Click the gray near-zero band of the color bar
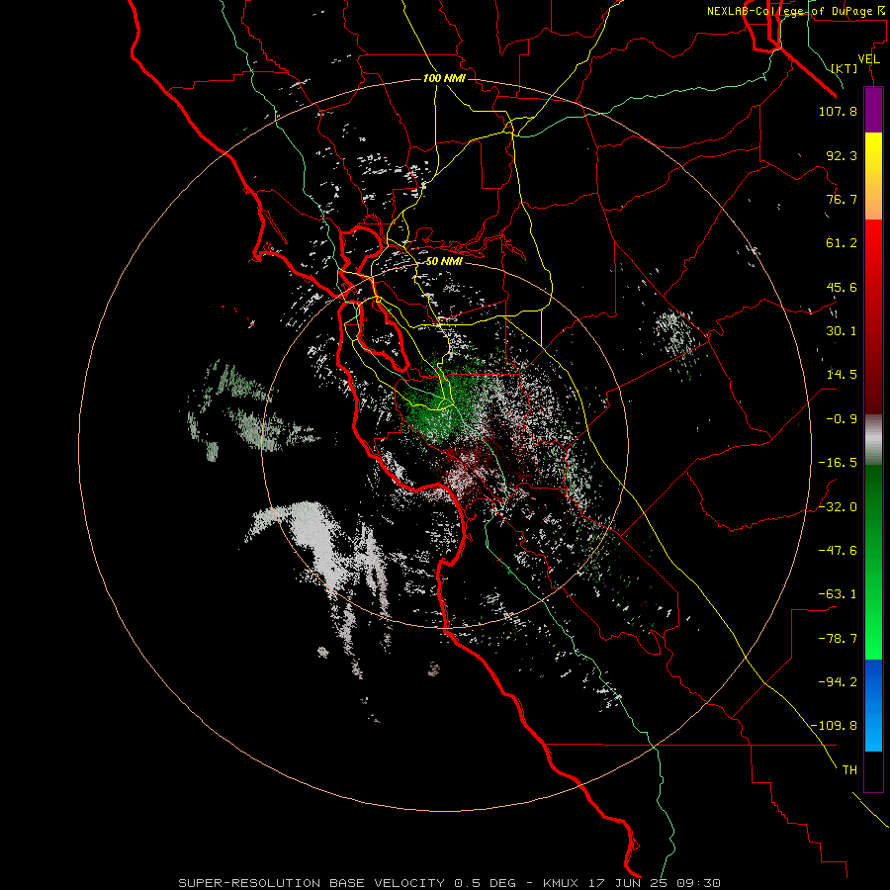This screenshot has width=890, height=890. 873,439
